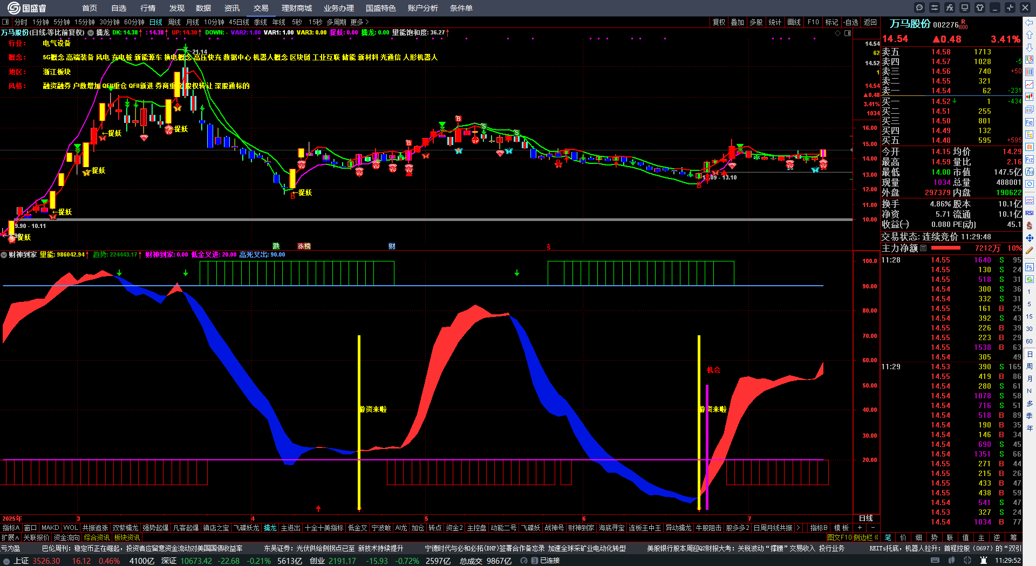Click the keyboard icon in status bar
The image size is (1036, 566).
coord(935,561)
